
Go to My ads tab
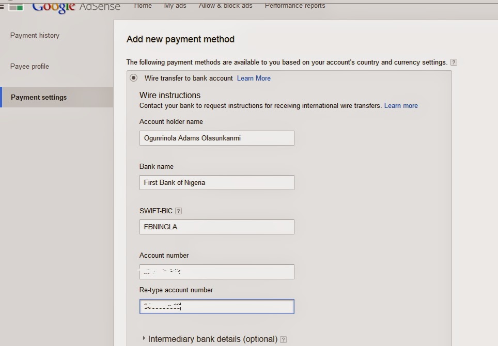(175, 5)
